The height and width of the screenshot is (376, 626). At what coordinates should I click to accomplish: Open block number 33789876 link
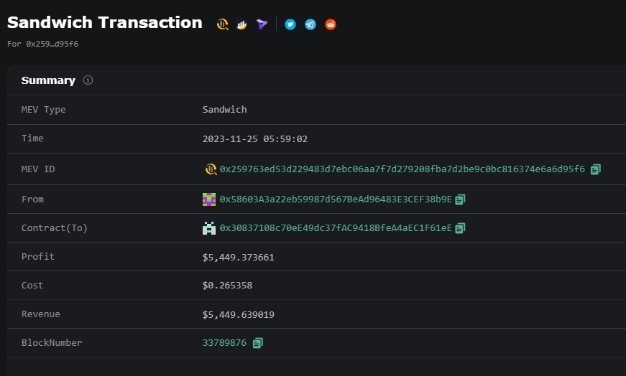coord(224,343)
